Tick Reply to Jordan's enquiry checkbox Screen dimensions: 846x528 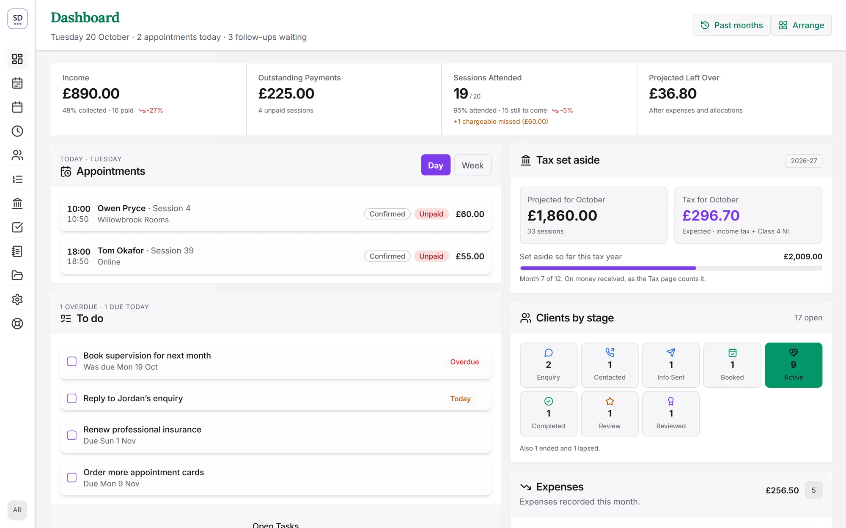point(72,398)
